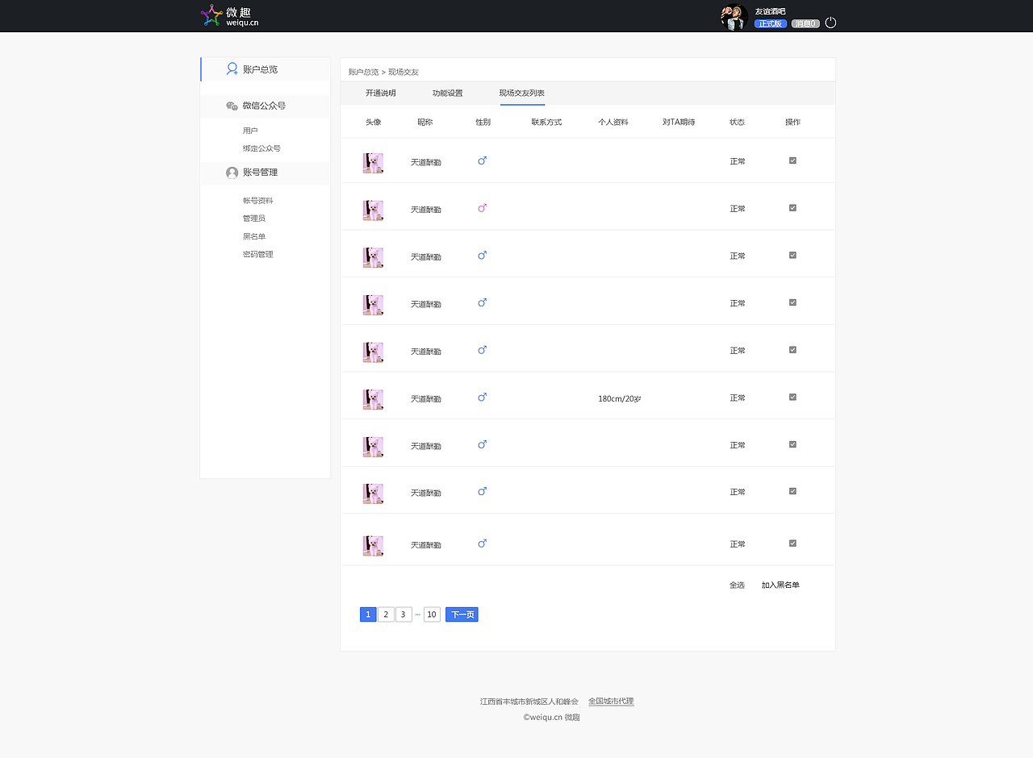Click the 昵称 column header
1033x758 pixels.
pos(425,123)
